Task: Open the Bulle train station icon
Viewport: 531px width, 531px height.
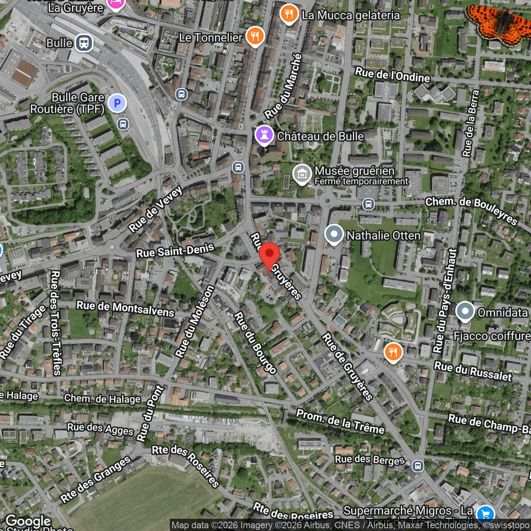Action: [84, 43]
